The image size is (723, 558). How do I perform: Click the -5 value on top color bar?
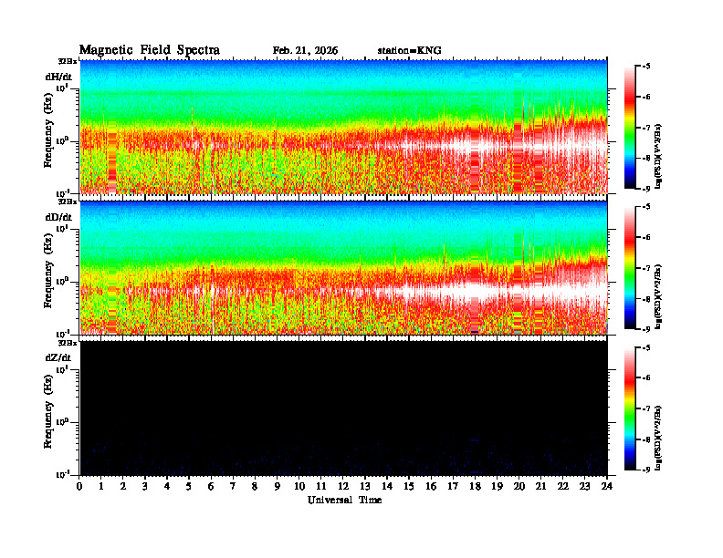tap(646, 67)
